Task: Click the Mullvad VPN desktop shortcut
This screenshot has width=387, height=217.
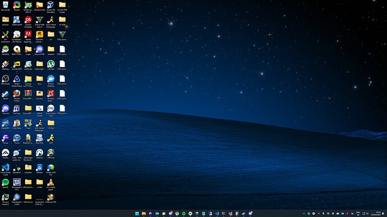Action: point(51,198)
